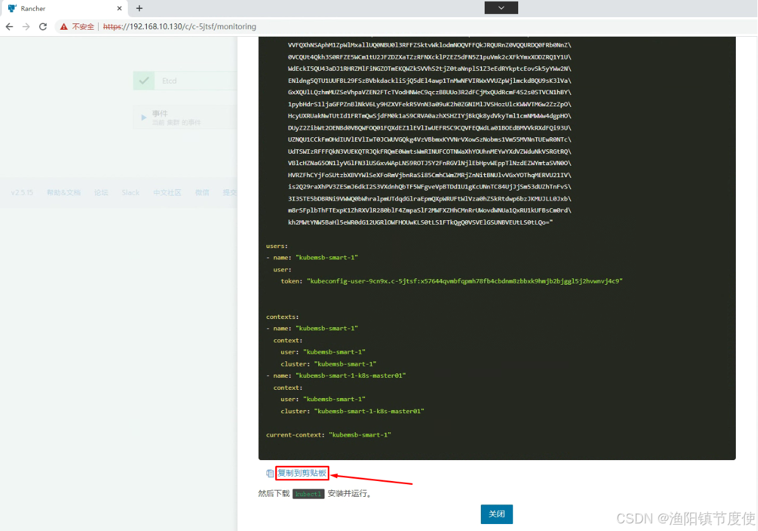This screenshot has width=758, height=531.
Task: Click the insecure warning triangle icon
Action: pos(64,27)
